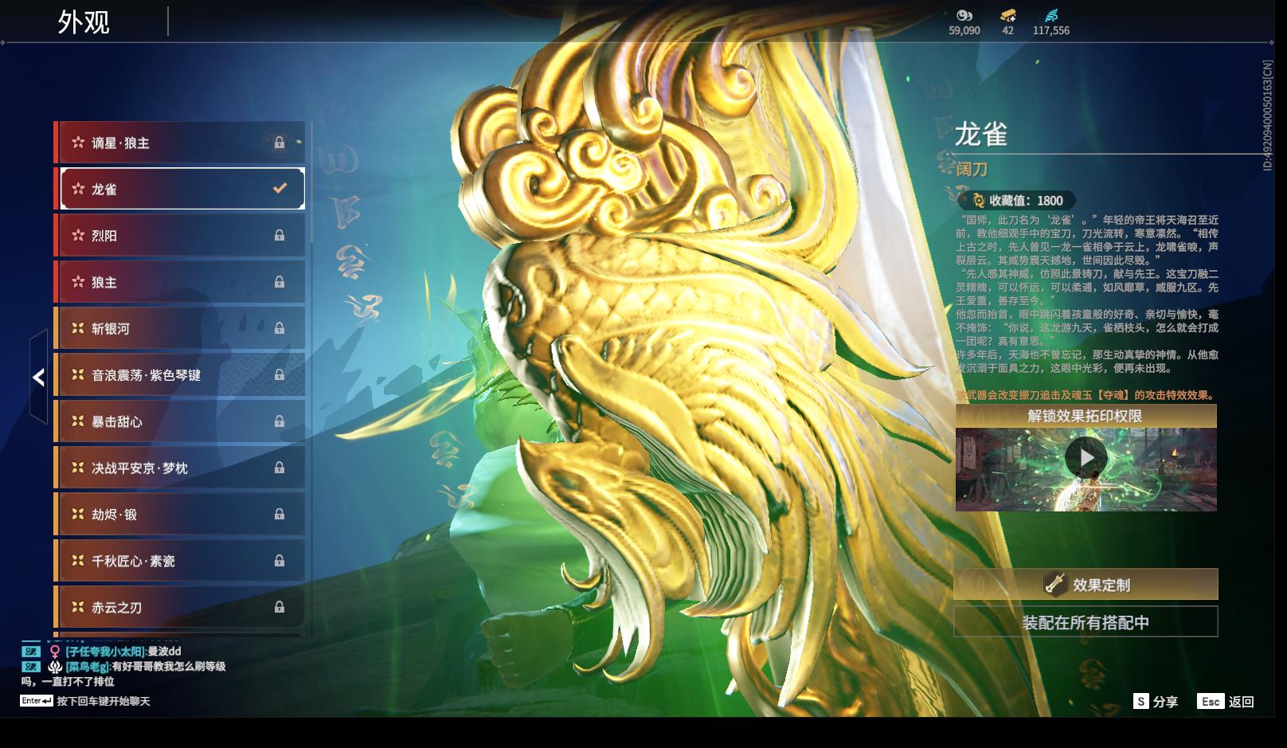The height and width of the screenshot is (748, 1287).
Task: Open the 效果定制 customization button
Action: click(x=1086, y=585)
